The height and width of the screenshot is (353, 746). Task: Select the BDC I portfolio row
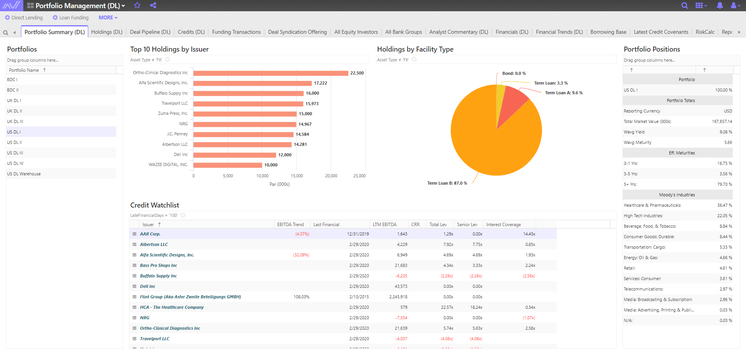[x=61, y=80]
